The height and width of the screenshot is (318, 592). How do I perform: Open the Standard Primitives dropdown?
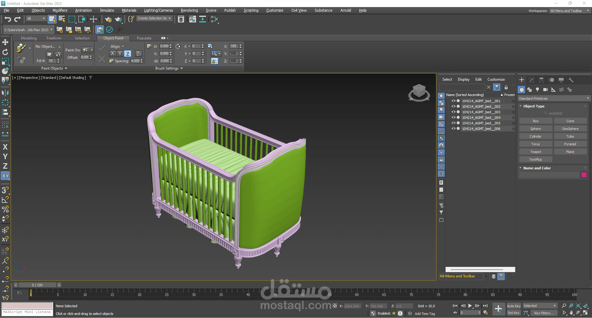coord(553,99)
